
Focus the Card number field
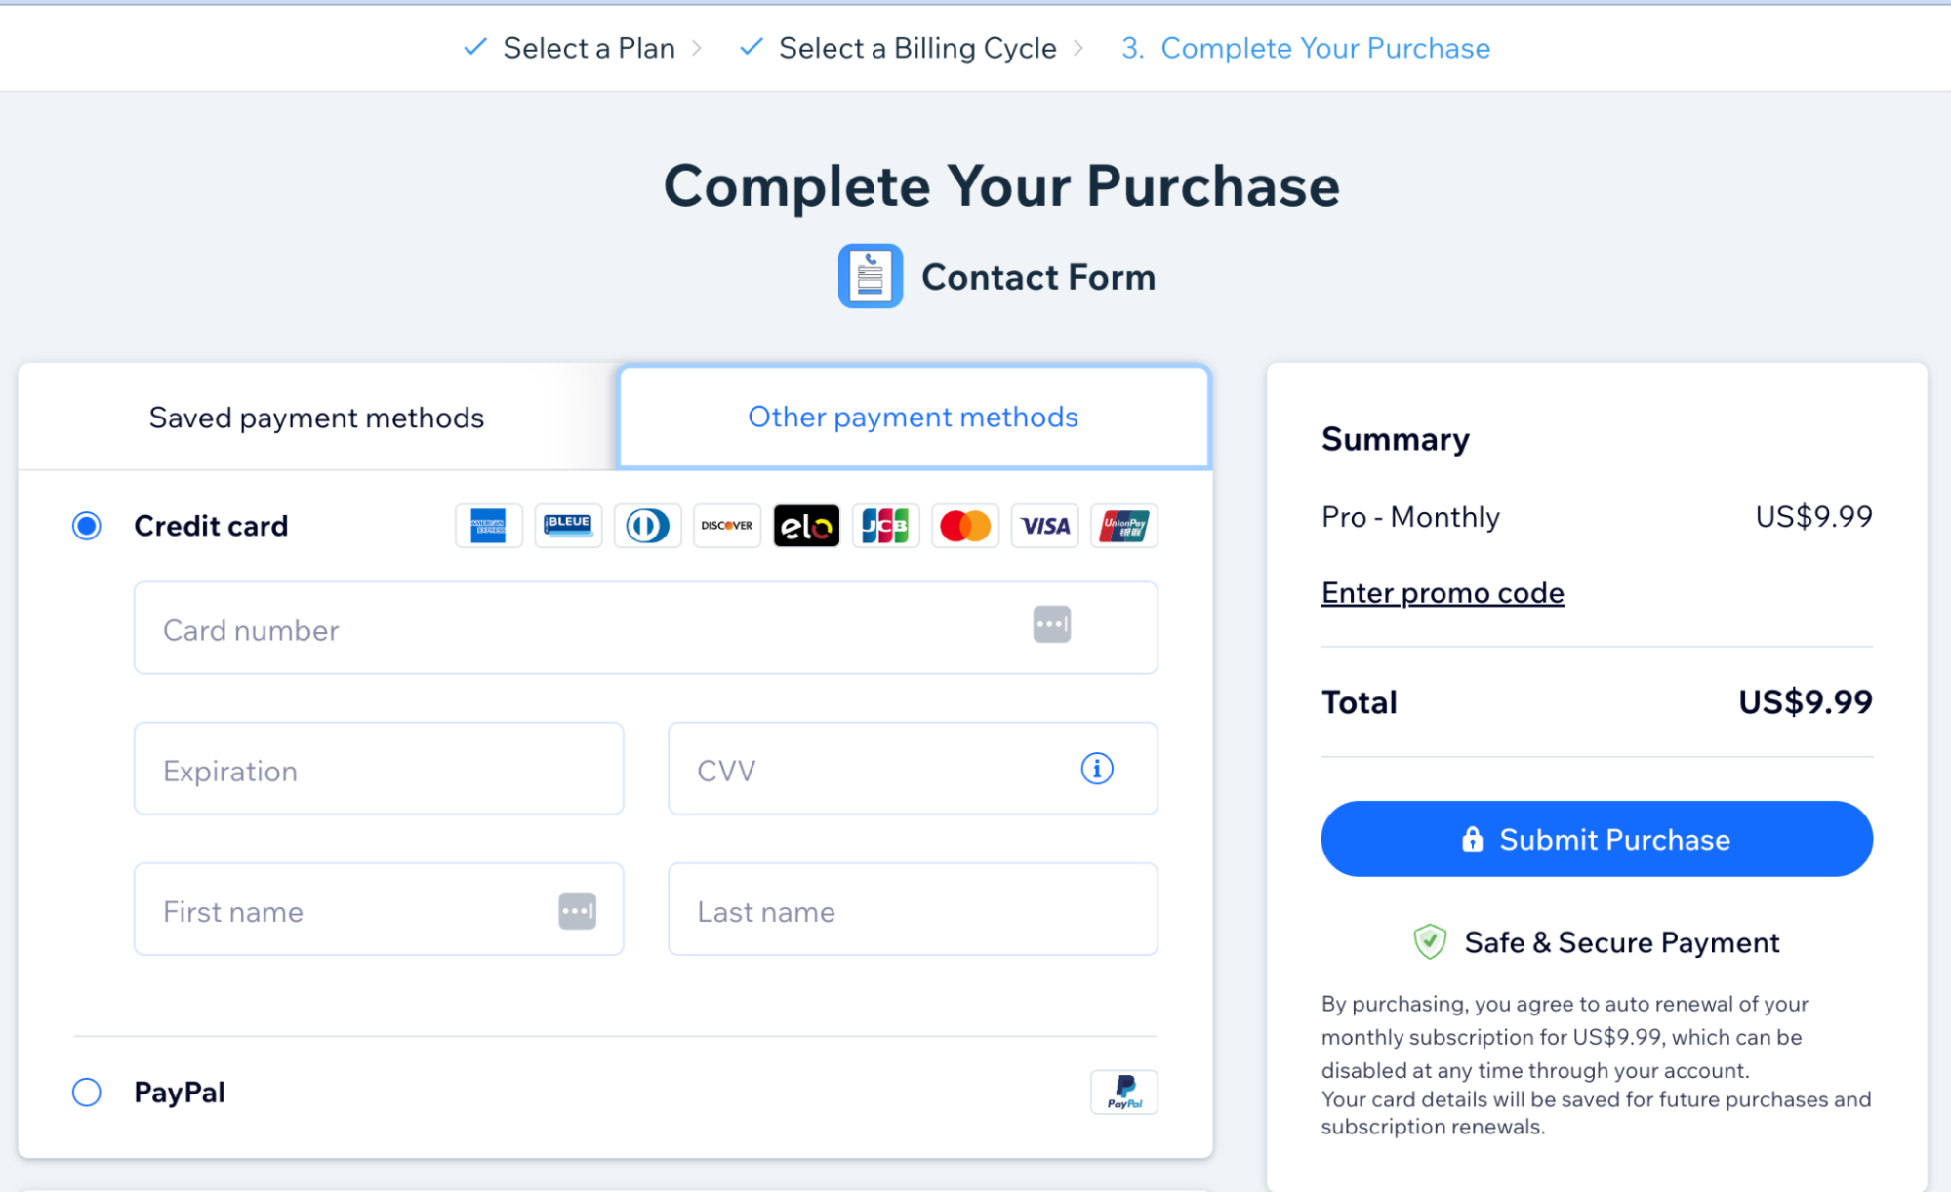[586, 629]
